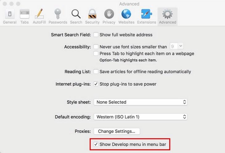Click the Advanced window title
The image size is (225, 153).
(129, 4)
